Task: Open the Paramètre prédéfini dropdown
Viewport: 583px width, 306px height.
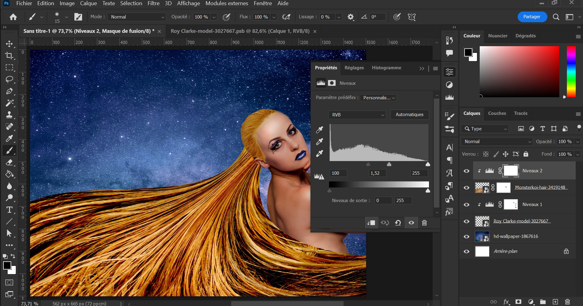Action: coord(378,98)
